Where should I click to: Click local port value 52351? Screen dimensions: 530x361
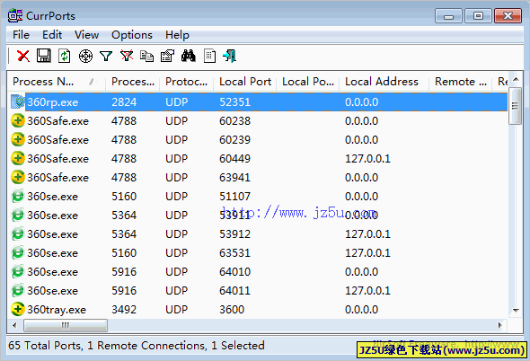pos(235,102)
